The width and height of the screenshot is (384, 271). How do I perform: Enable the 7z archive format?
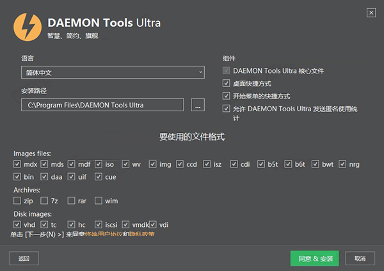[x=44, y=201]
